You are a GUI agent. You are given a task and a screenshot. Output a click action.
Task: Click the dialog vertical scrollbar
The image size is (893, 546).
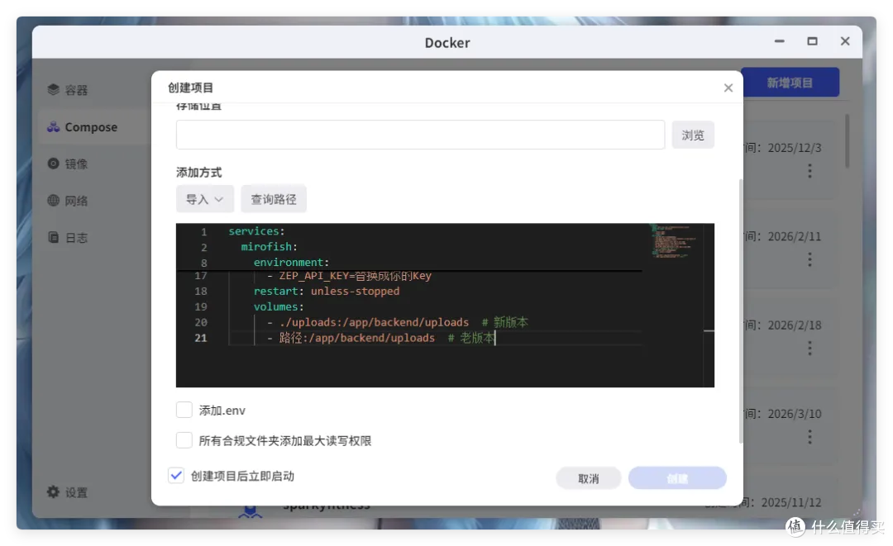pos(740,311)
